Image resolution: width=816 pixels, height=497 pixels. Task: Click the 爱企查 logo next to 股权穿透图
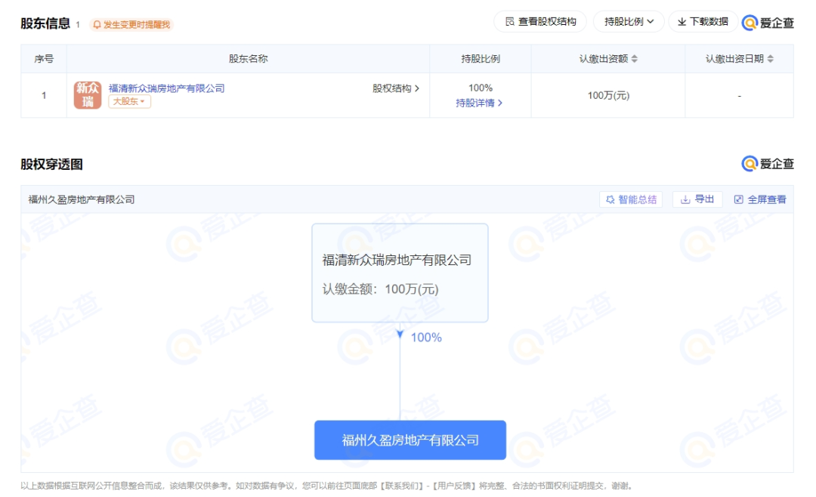pos(768,164)
